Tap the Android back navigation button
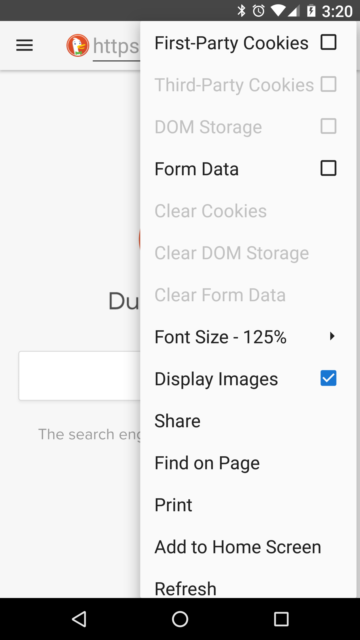Viewport: 360px width, 640px height. [79, 619]
